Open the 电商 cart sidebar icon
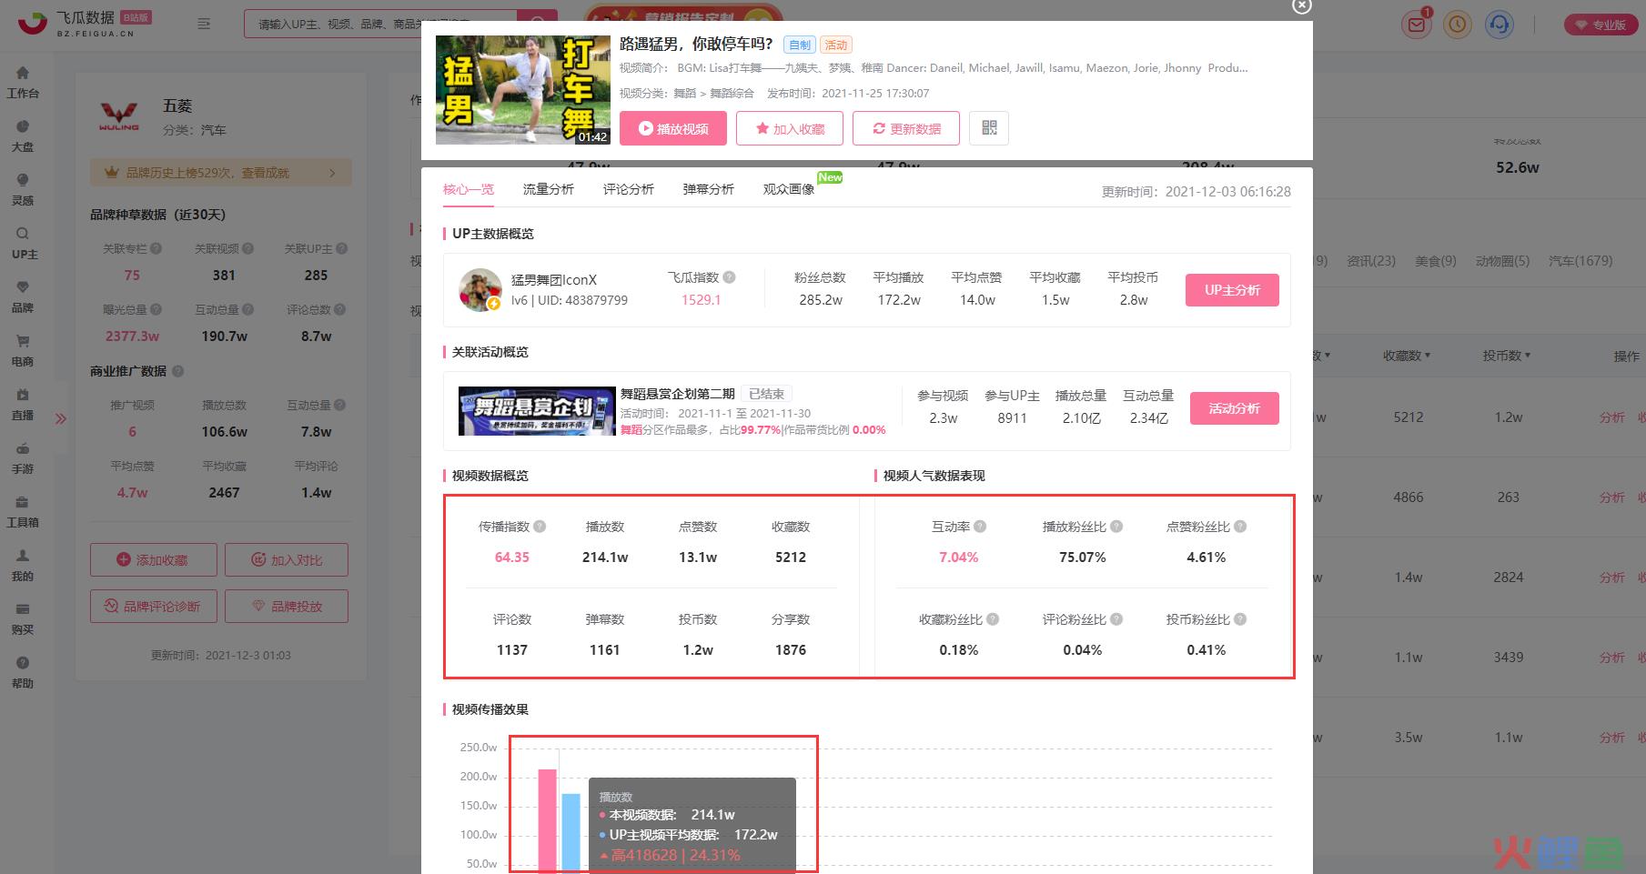Screen dimensions: 1646x874 coord(23,341)
